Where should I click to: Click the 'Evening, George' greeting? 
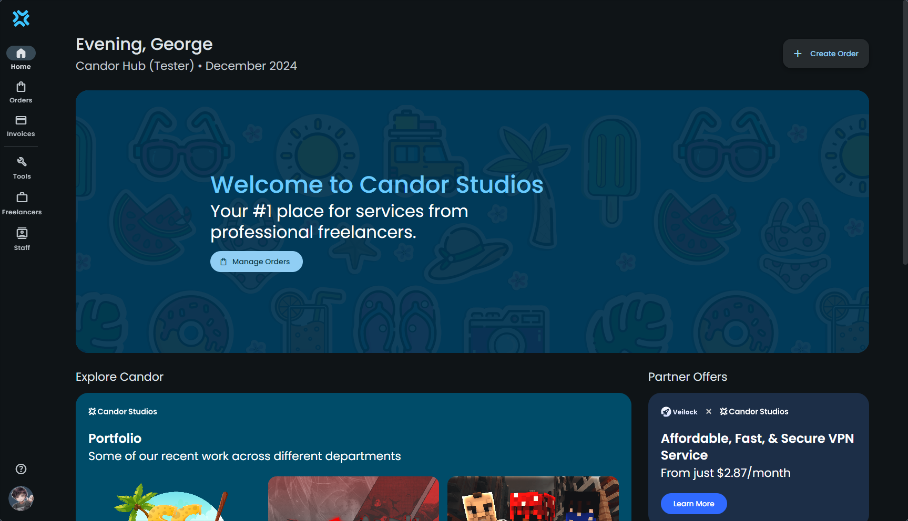(144, 44)
